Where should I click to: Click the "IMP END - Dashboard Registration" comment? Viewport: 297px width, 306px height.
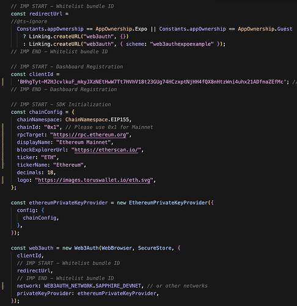pyautogui.click(x=64, y=89)
